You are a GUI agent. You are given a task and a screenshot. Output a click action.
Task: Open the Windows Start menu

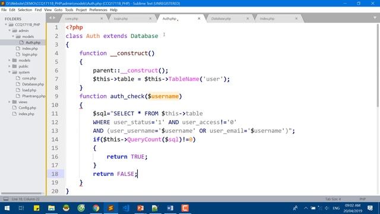7,208
